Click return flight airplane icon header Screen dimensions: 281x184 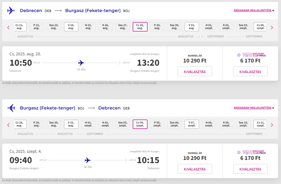tap(11, 108)
